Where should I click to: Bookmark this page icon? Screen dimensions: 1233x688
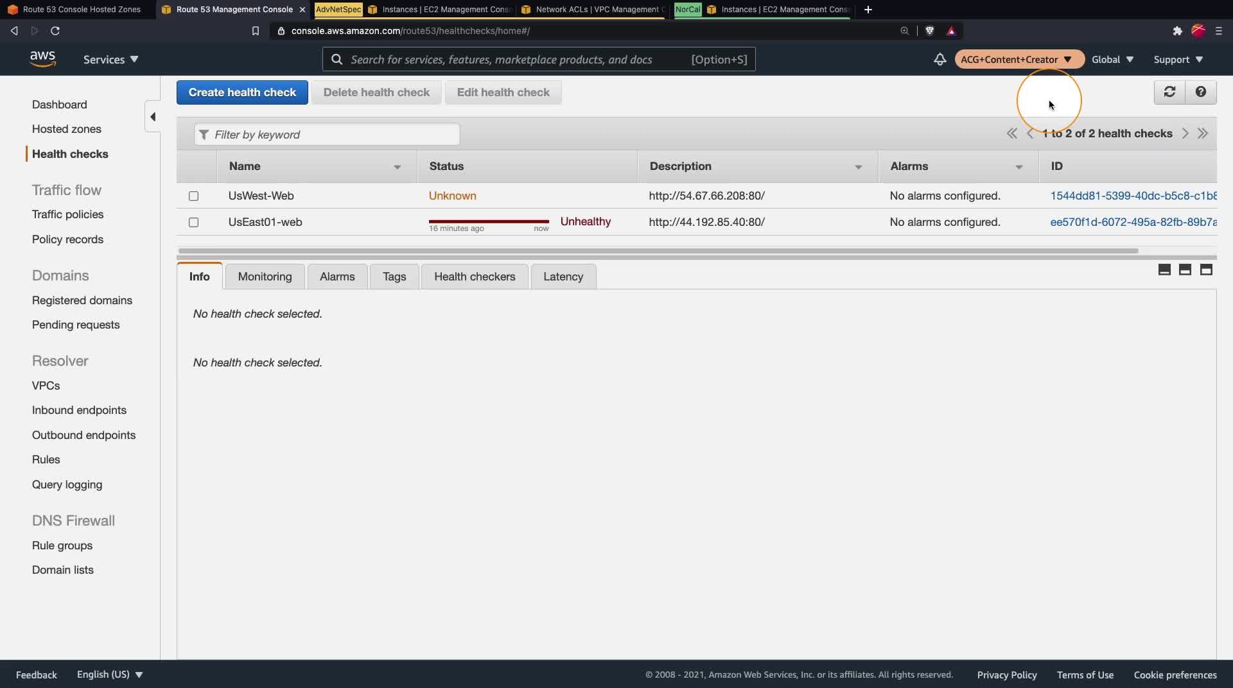(255, 31)
